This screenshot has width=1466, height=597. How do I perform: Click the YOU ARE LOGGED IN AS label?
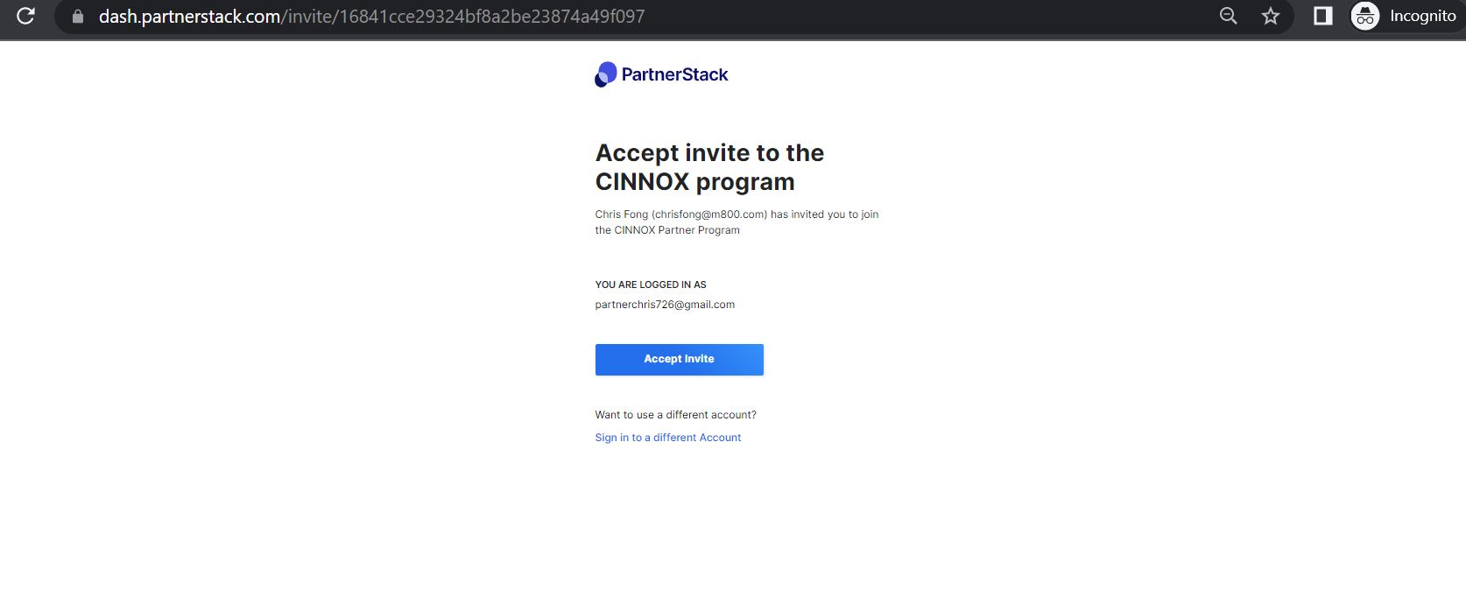(651, 284)
